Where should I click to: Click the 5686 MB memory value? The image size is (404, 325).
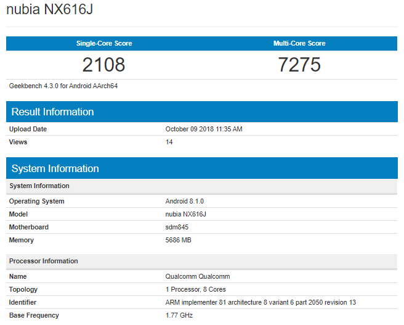pos(179,241)
